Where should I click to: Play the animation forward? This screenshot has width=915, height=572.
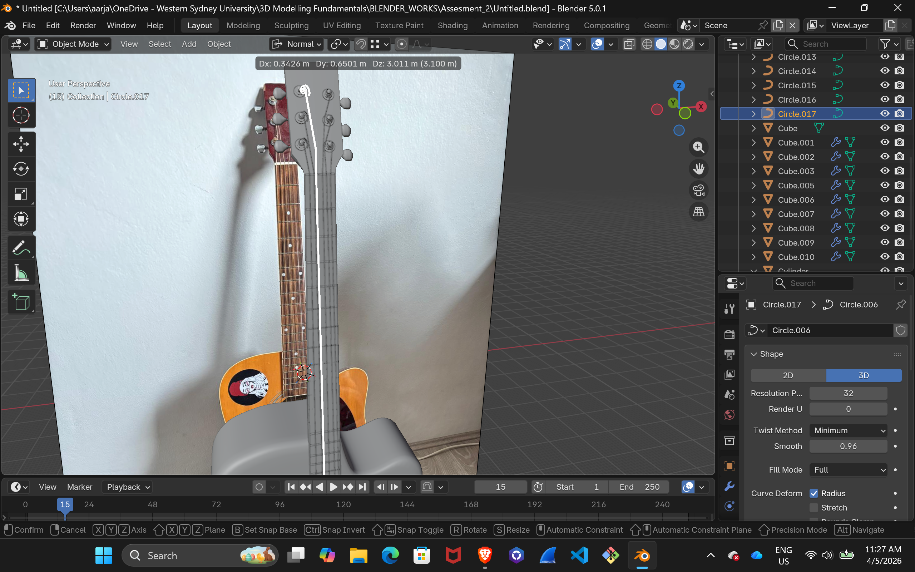tap(333, 487)
